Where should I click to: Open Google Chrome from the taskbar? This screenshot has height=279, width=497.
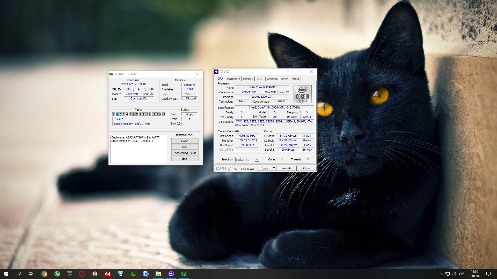pyautogui.click(x=44, y=274)
